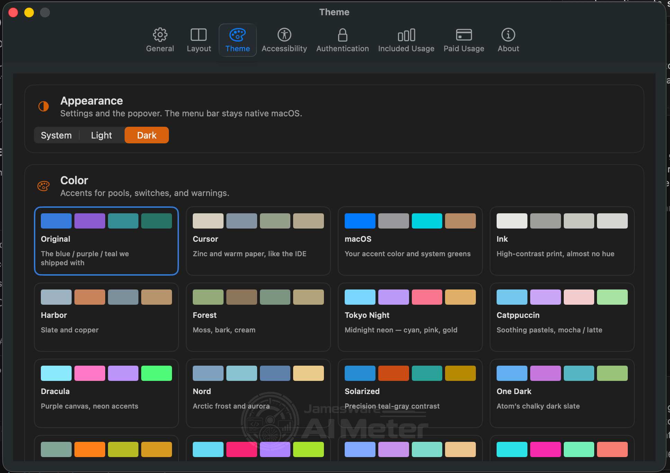Click "Midnight neon — cyan, pink, gold" text
Screen dimensions: 670x473
click(401, 330)
